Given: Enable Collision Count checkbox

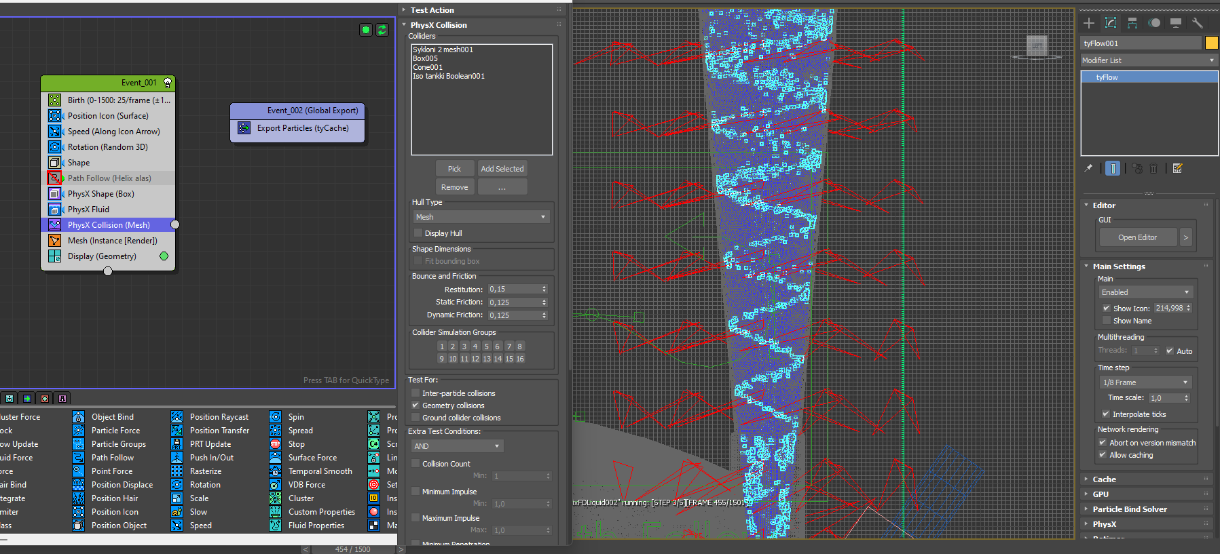Looking at the screenshot, I should (415, 464).
